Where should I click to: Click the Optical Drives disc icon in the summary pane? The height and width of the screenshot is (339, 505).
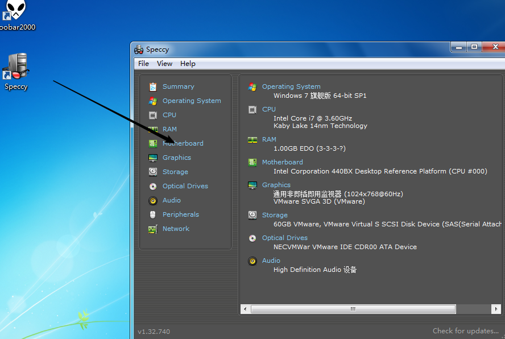tap(252, 238)
